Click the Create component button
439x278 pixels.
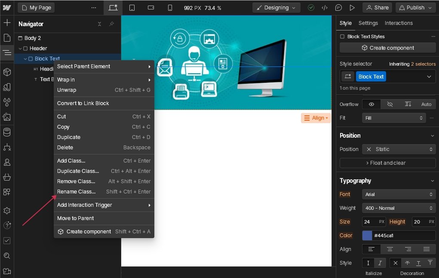point(387,48)
